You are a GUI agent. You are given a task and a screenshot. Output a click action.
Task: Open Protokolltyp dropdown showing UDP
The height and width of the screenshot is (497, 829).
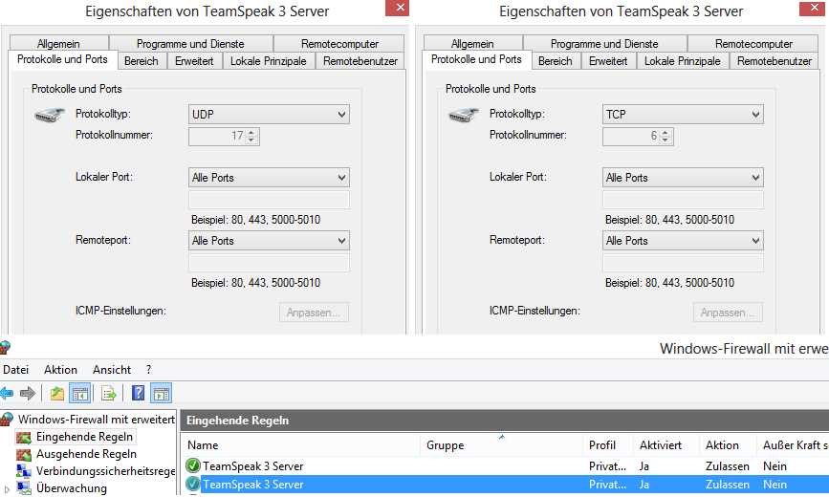pos(269,114)
